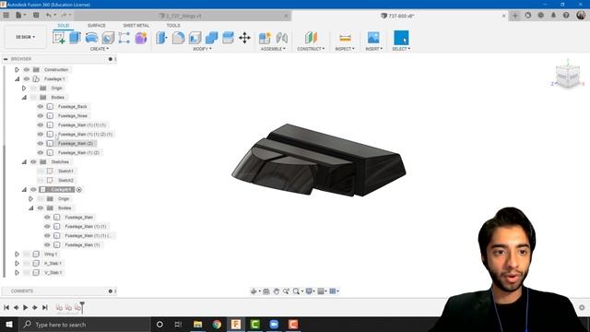This screenshot has width=590, height=332.
Task: Click the Measure tool icon
Action: [345, 38]
